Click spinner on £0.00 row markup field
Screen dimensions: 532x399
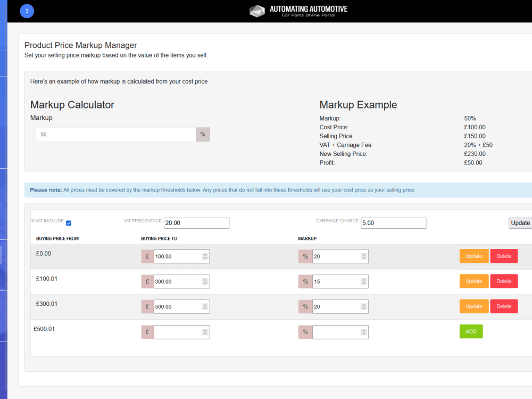364,256
